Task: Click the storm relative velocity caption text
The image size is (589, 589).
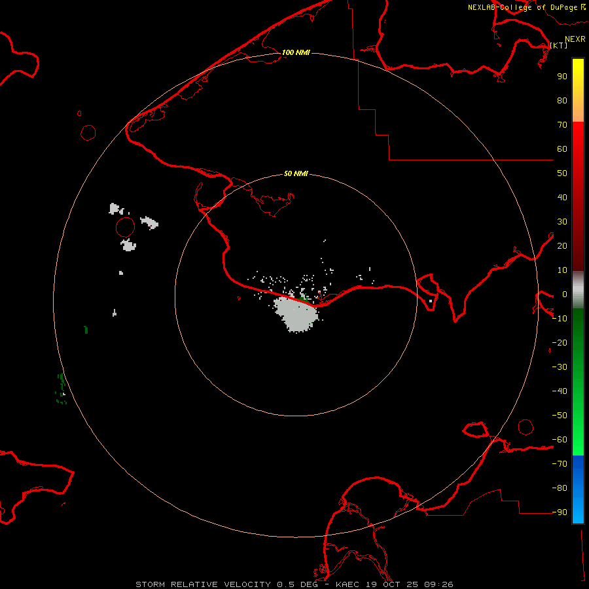Action: pos(294,584)
